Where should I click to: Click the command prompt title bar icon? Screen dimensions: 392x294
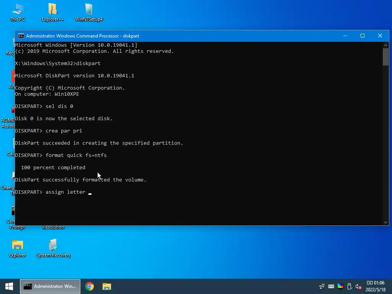21,36
